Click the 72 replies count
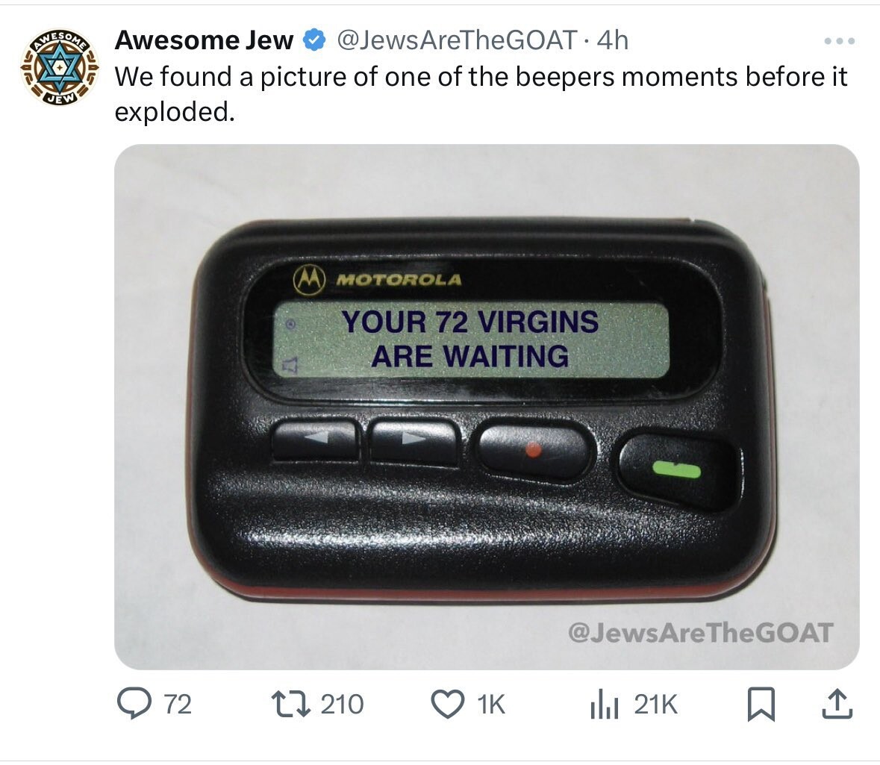The width and height of the screenshot is (880, 765). 178,705
